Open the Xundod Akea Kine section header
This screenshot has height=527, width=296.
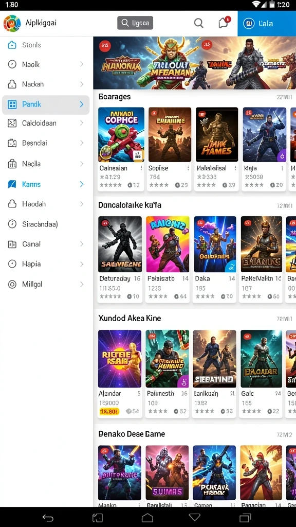click(x=129, y=318)
